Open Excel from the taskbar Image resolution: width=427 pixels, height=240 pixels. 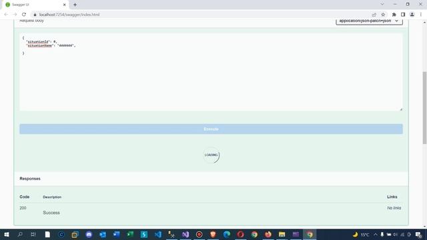[130, 234]
